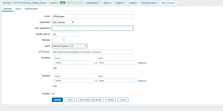Click the Enabled status link
Viewport: 223px width, 111px height.
54,3
